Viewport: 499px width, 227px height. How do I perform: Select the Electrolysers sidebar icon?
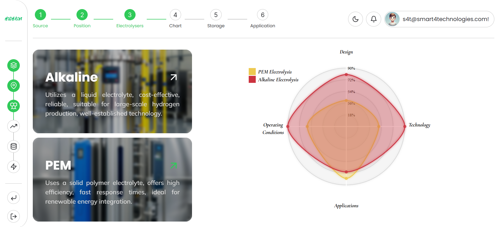tap(14, 106)
